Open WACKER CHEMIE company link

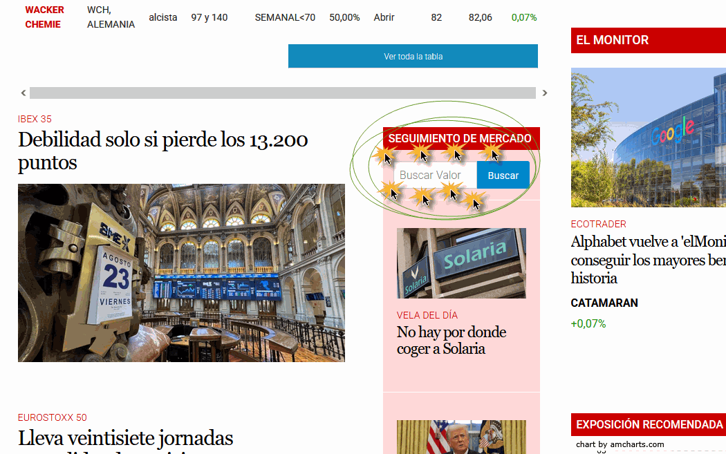tap(44, 17)
